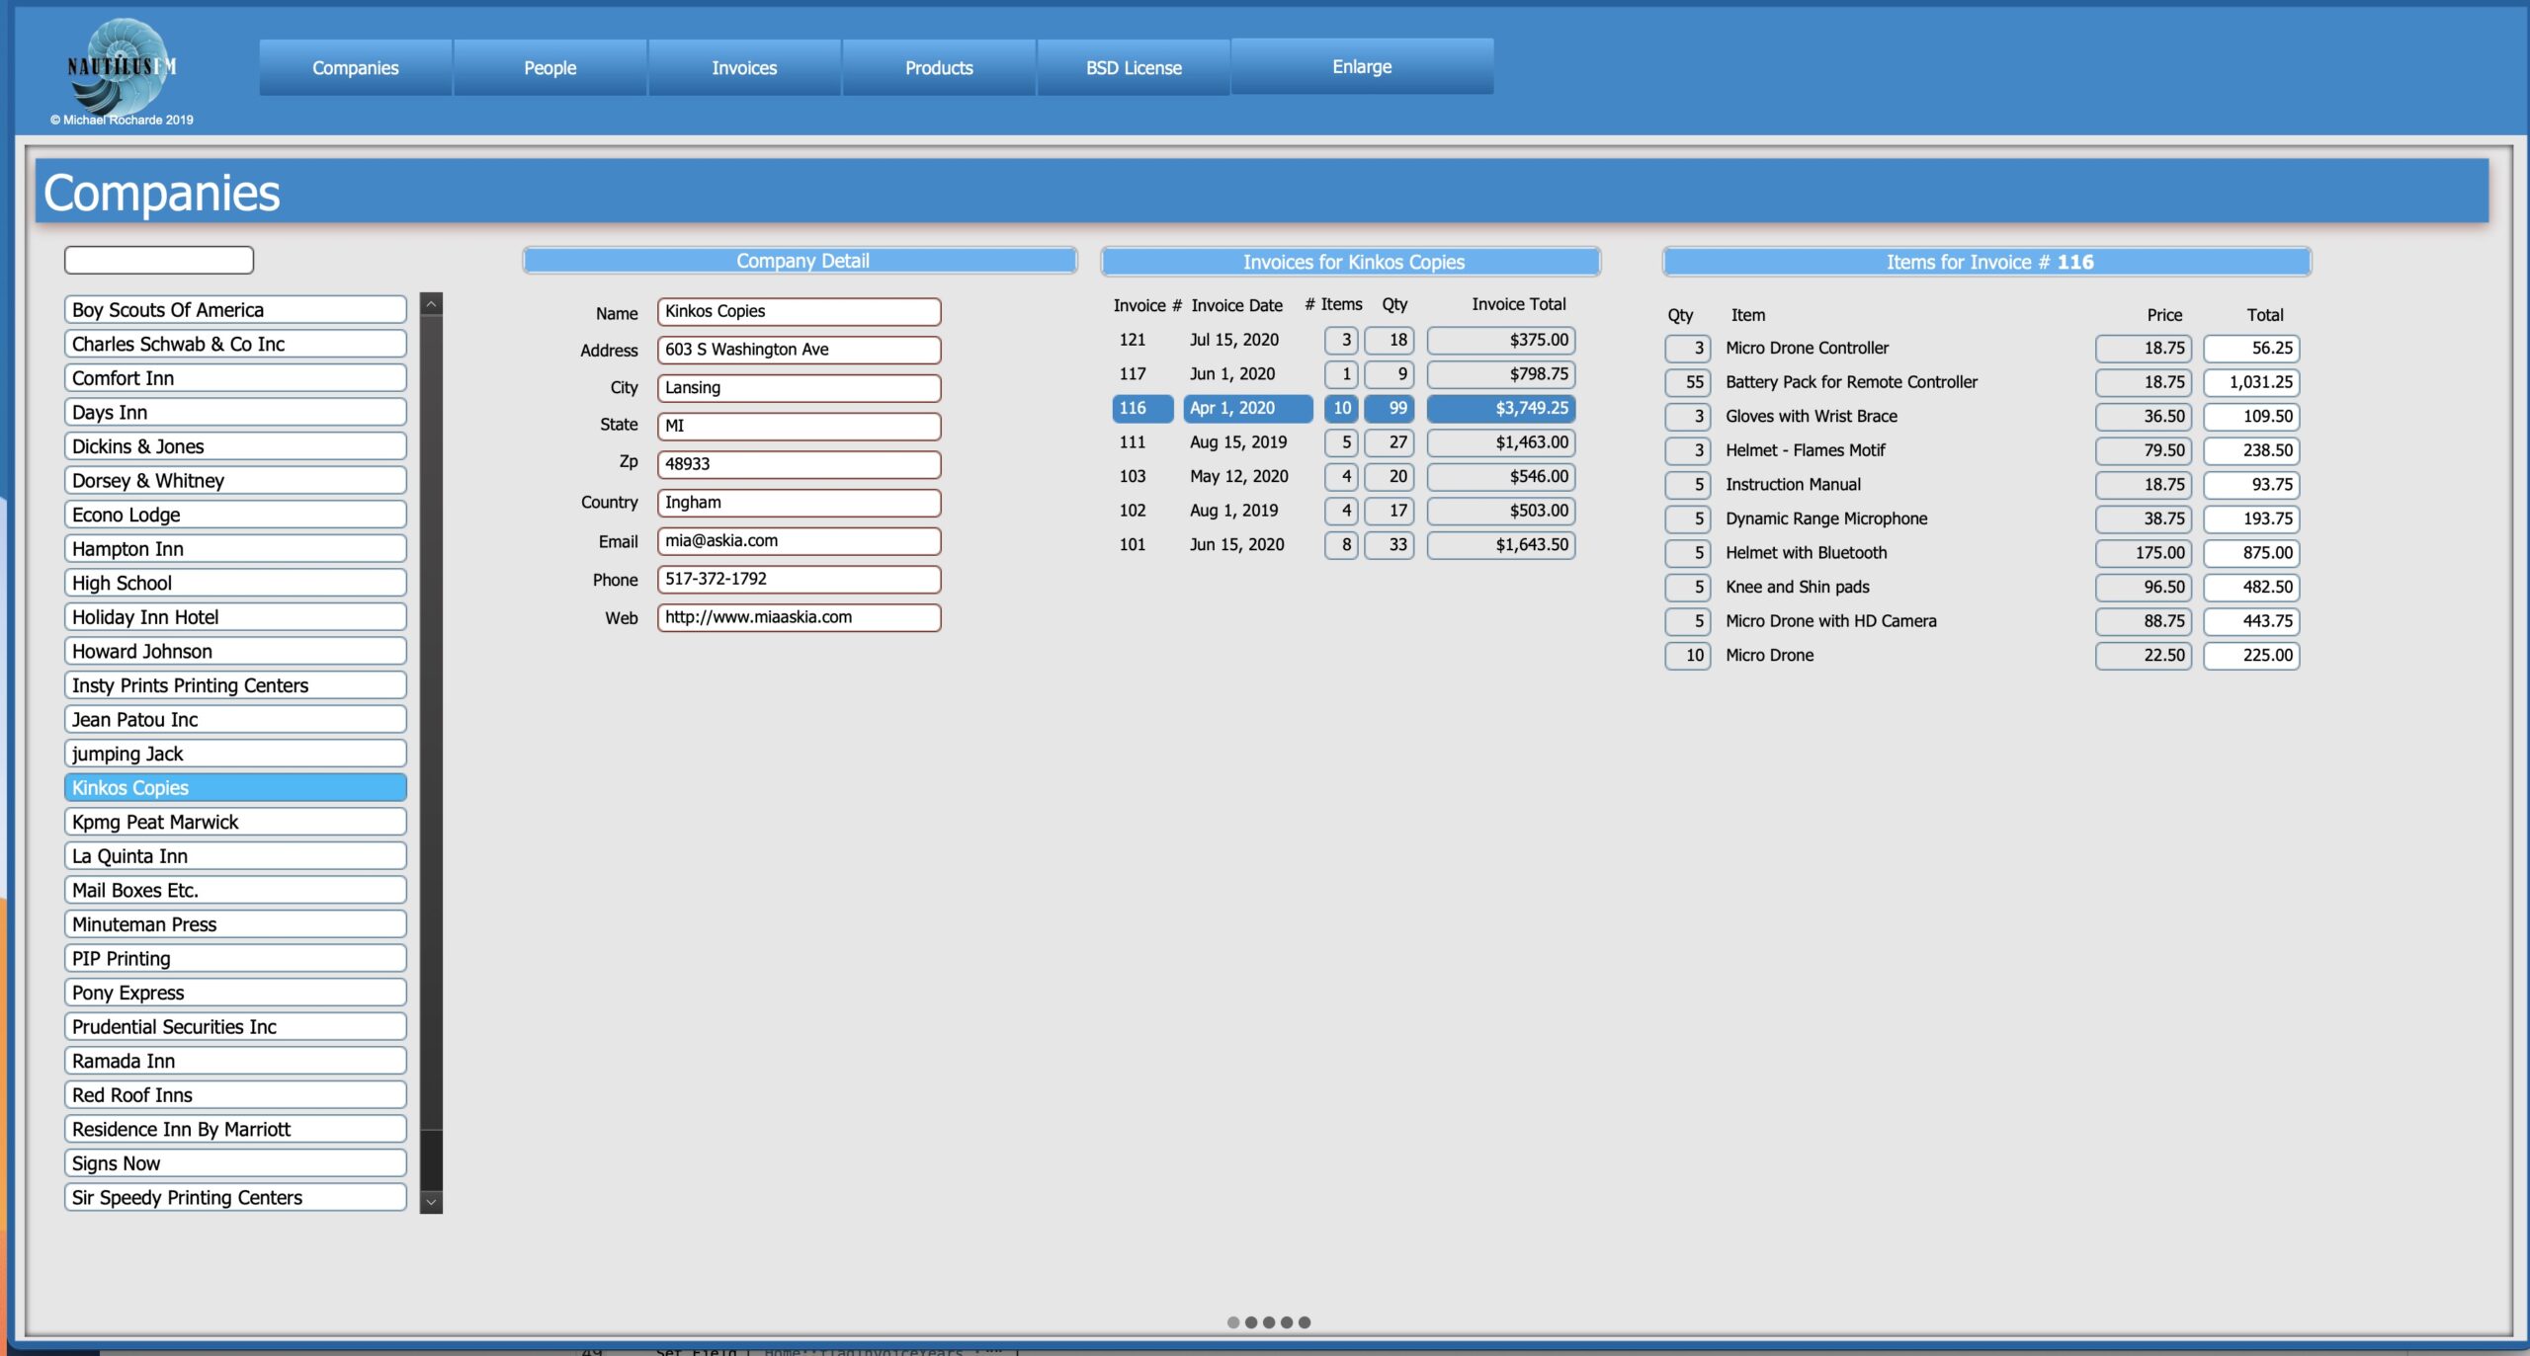Select Boy Scouts Of America company
This screenshot has height=1356, width=2530.
pos(235,309)
